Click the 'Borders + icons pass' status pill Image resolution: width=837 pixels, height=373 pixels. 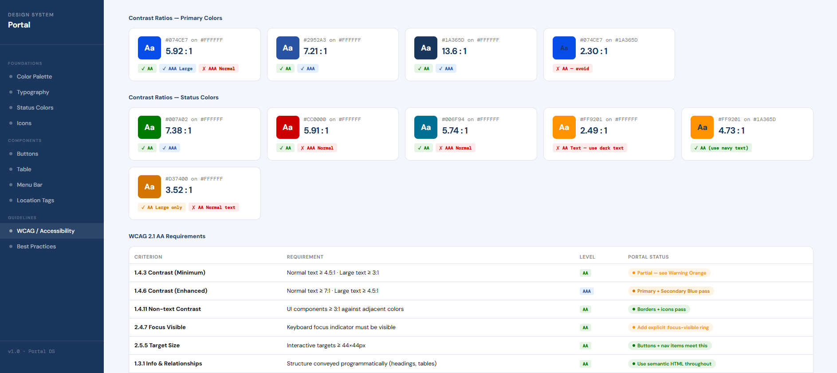(x=659, y=309)
